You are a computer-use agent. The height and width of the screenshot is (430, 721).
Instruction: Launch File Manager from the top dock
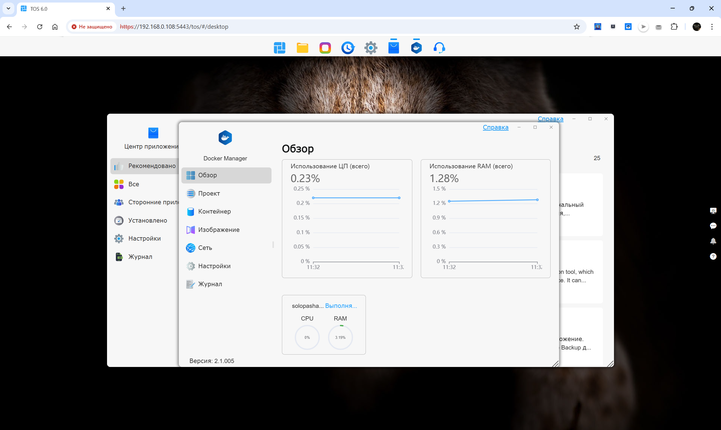(302, 48)
